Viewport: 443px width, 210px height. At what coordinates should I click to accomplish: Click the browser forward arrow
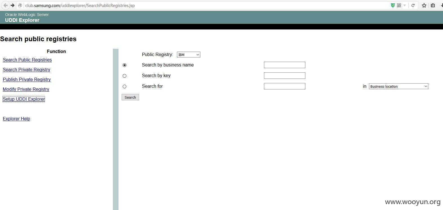[13, 5]
